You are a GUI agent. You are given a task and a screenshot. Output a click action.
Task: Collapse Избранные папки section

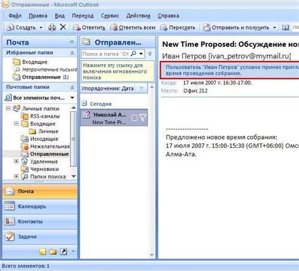[x=72, y=53]
